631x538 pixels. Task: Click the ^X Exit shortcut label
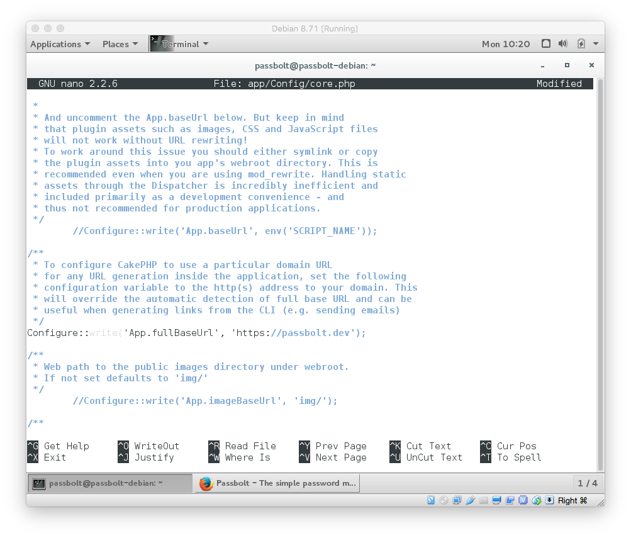point(47,457)
